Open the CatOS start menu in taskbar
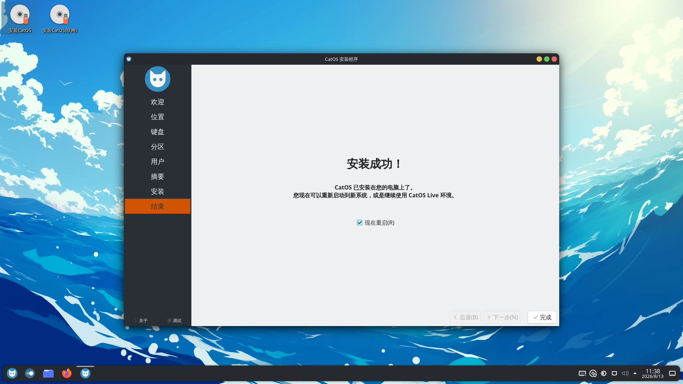 click(x=12, y=373)
